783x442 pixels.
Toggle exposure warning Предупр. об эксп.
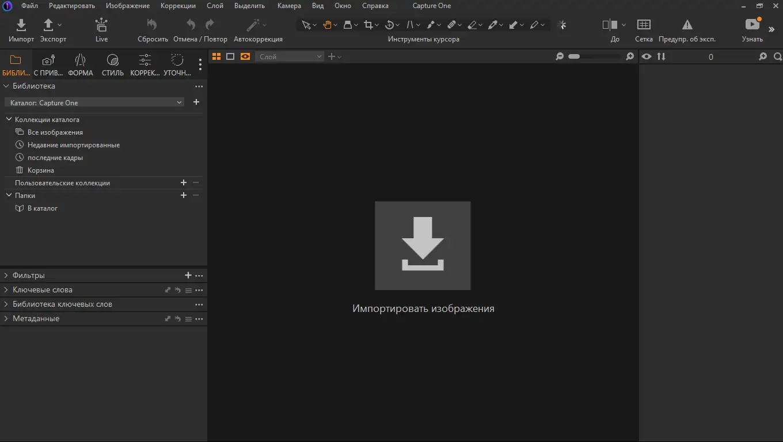pyautogui.click(x=687, y=25)
